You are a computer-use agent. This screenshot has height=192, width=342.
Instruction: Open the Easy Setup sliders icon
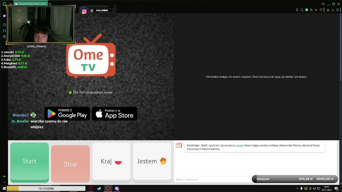pos(337,10)
